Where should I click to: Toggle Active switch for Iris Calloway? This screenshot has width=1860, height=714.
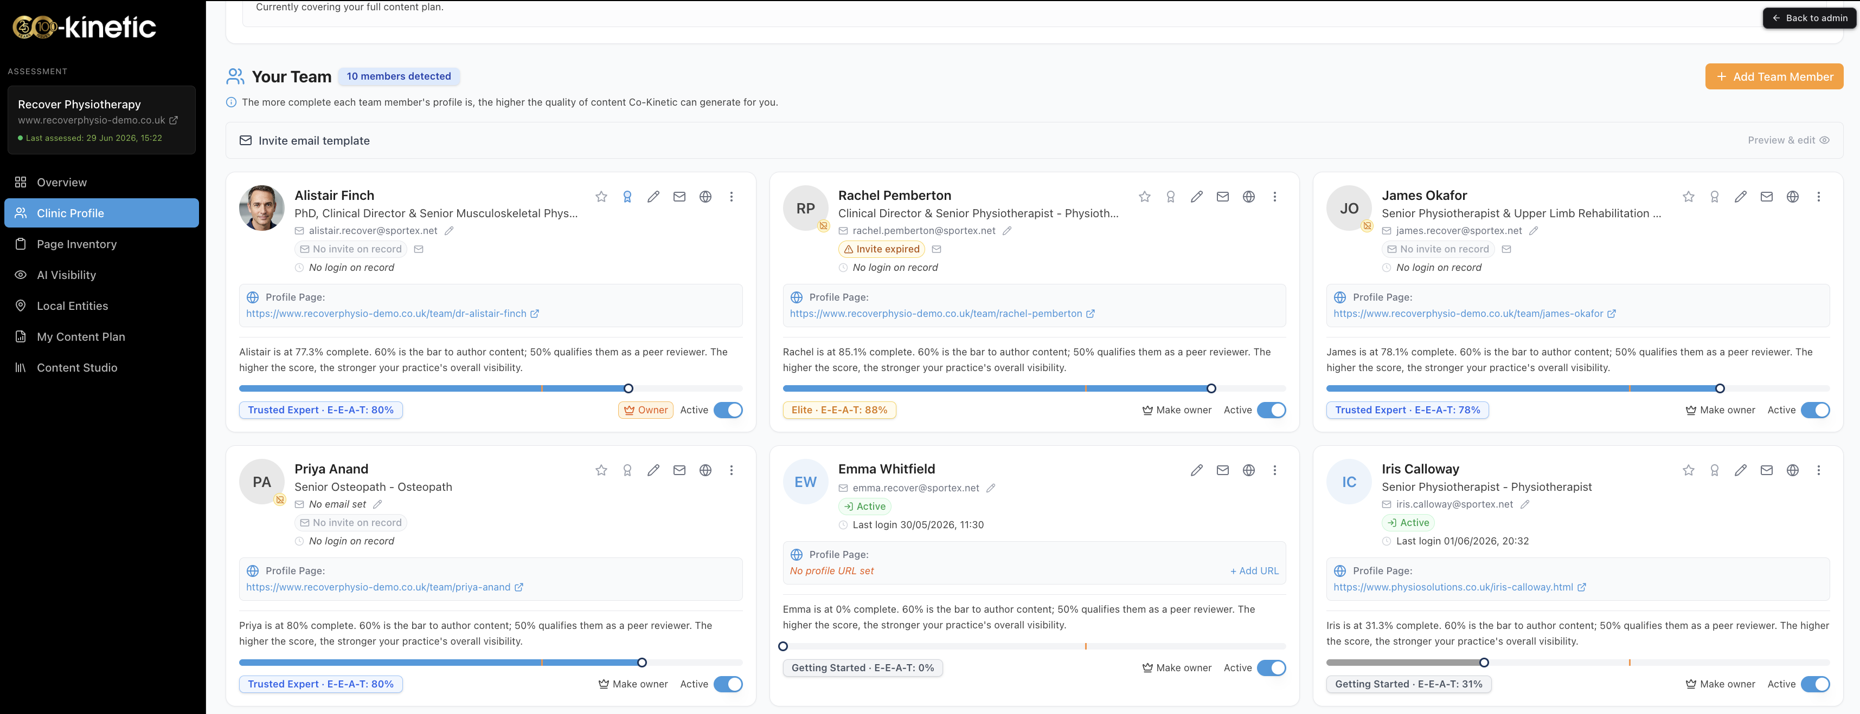pos(1815,684)
